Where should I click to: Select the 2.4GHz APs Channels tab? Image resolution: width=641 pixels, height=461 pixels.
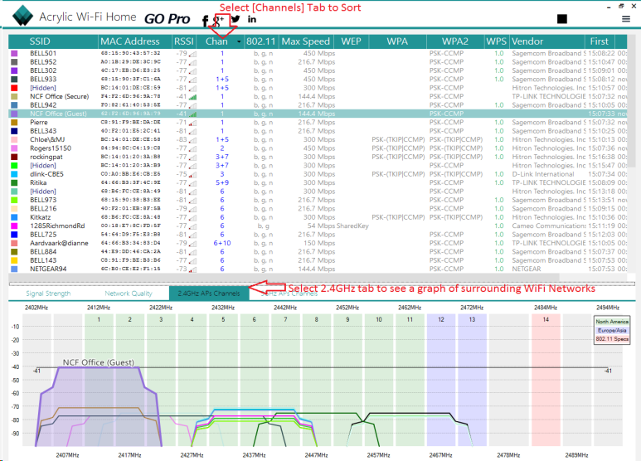tap(209, 294)
